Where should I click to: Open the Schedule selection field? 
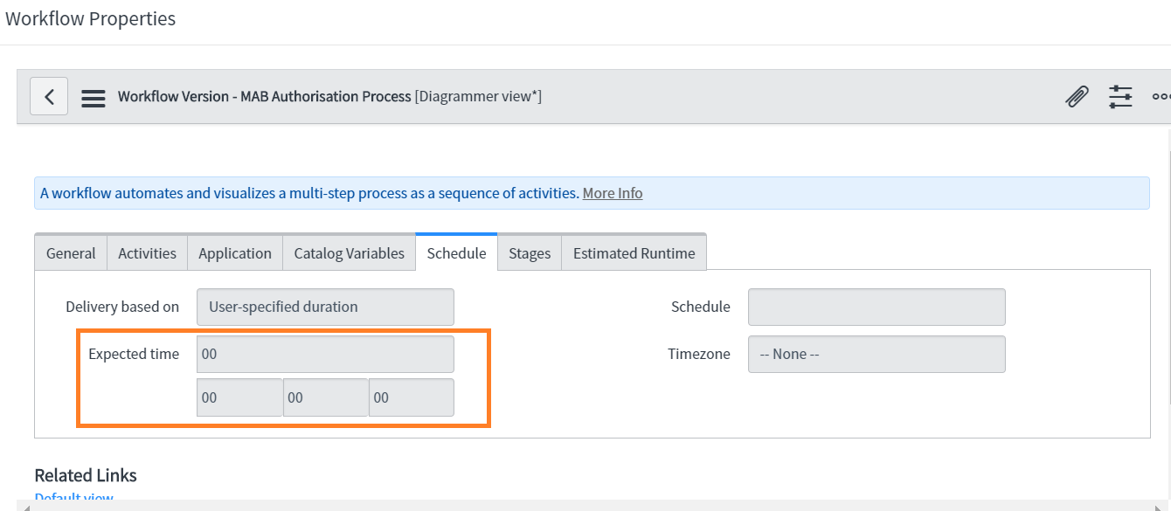click(877, 307)
